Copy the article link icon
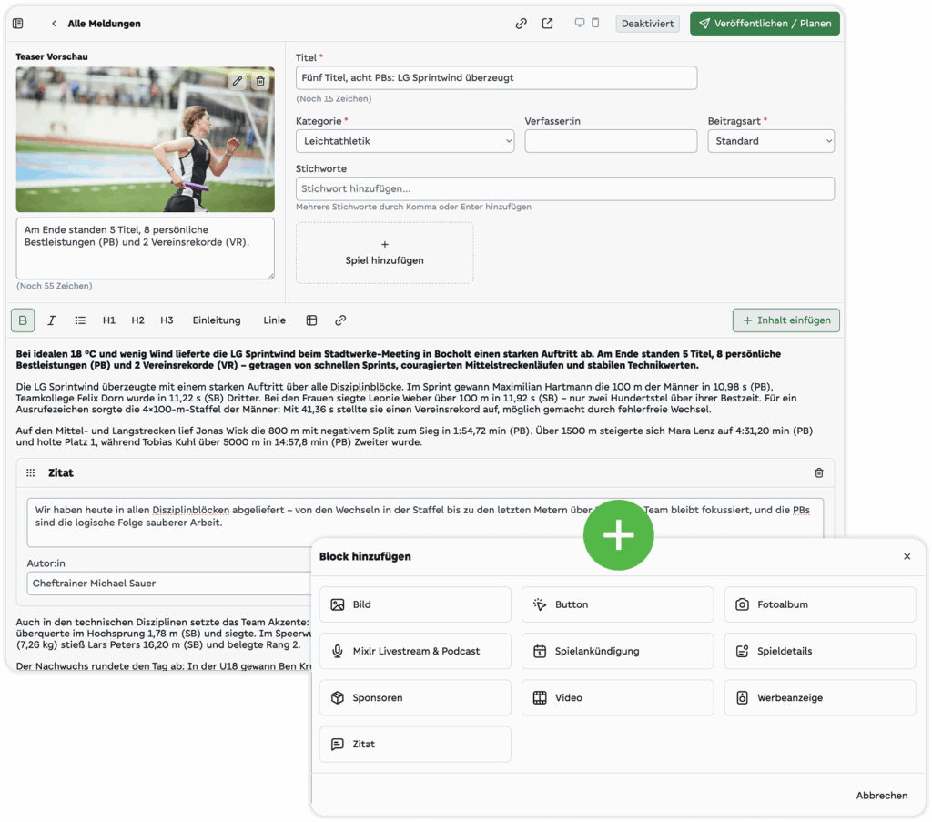The image size is (932, 822). [x=522, y=24]
